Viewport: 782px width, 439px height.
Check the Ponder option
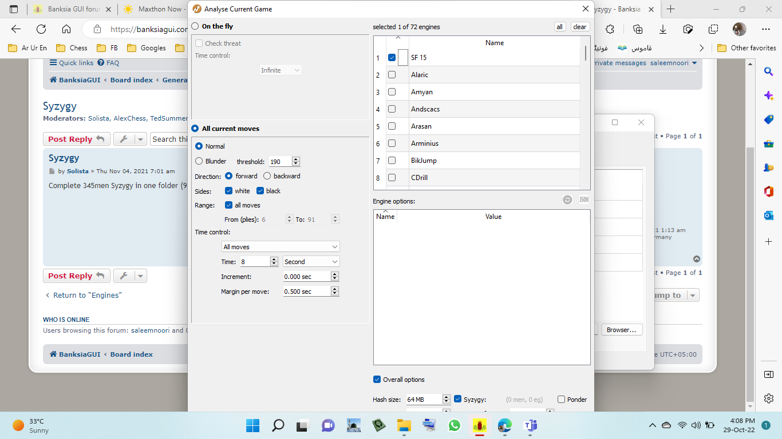tap(560, 399)
